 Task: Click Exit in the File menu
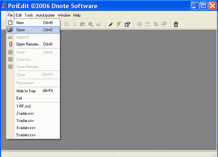(x=19, y=98)
